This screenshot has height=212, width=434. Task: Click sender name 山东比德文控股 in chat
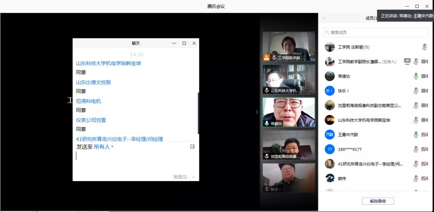(94, 82)
